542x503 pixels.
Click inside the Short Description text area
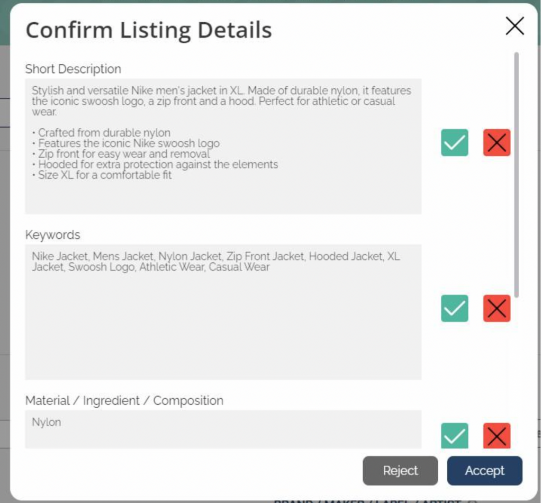click(x=223, y=146)
